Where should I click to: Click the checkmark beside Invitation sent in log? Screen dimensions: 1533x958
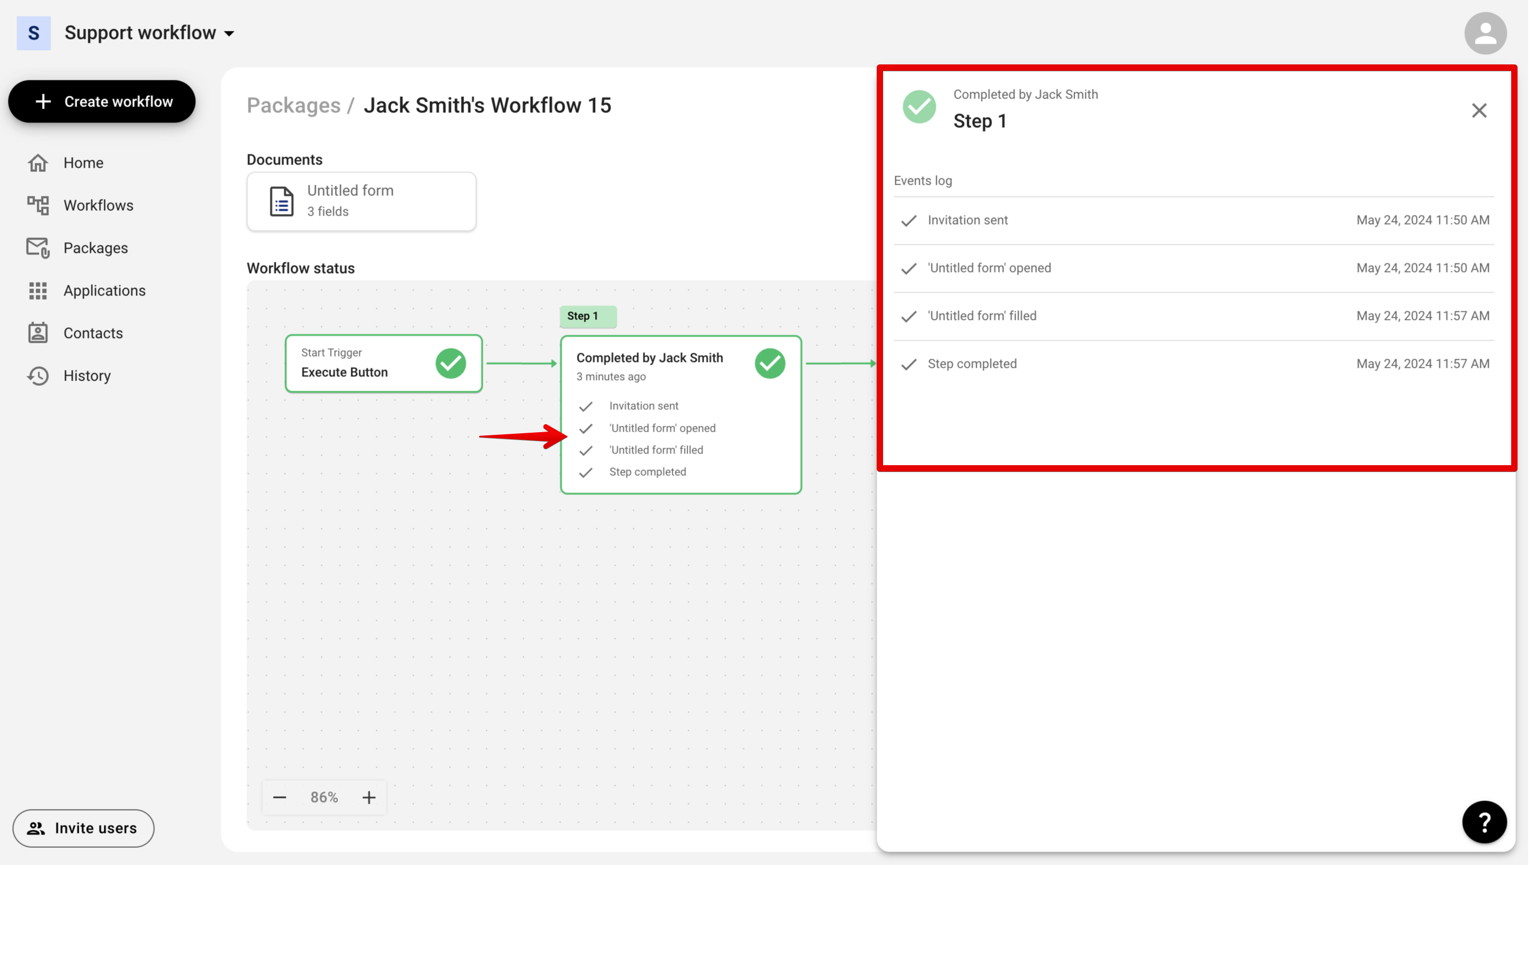(x=909, y=220)
